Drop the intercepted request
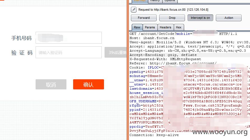The height and width of the screenshot is (140, 250). click(172, 18)
